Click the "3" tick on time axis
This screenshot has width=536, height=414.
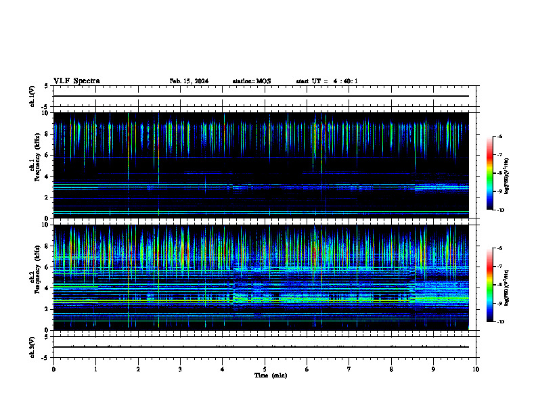tap(180, 369)
